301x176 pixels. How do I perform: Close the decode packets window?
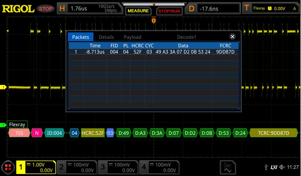click(232, 36)
